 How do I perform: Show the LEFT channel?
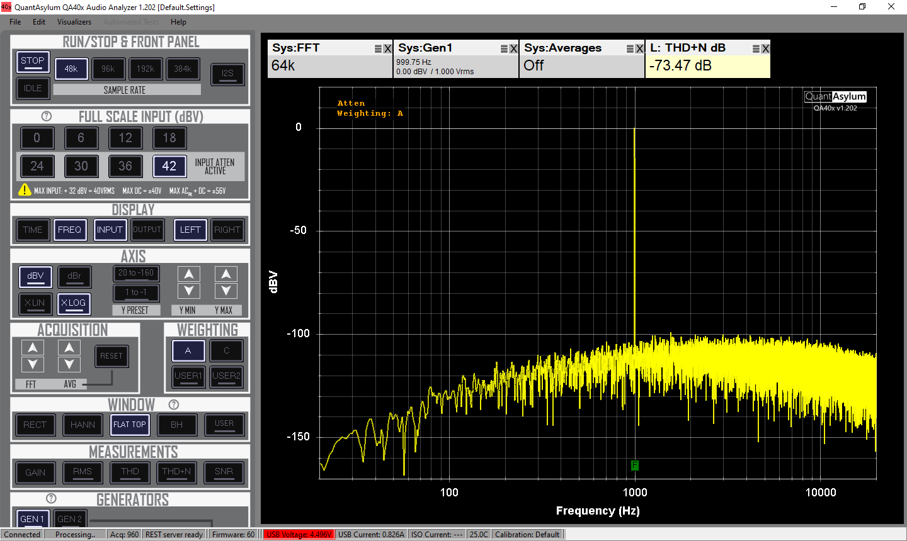coord(190,230)
